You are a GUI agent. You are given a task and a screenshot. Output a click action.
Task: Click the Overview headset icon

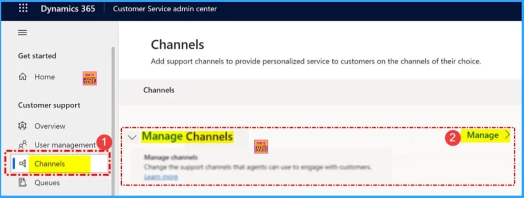click(x=23, y=126)
